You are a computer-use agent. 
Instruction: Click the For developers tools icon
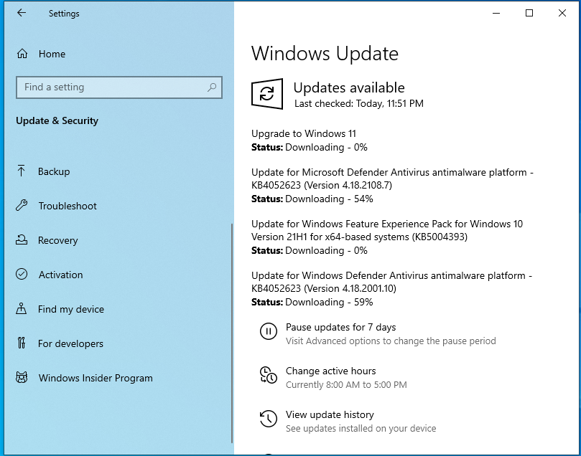(x=22, y=343)
